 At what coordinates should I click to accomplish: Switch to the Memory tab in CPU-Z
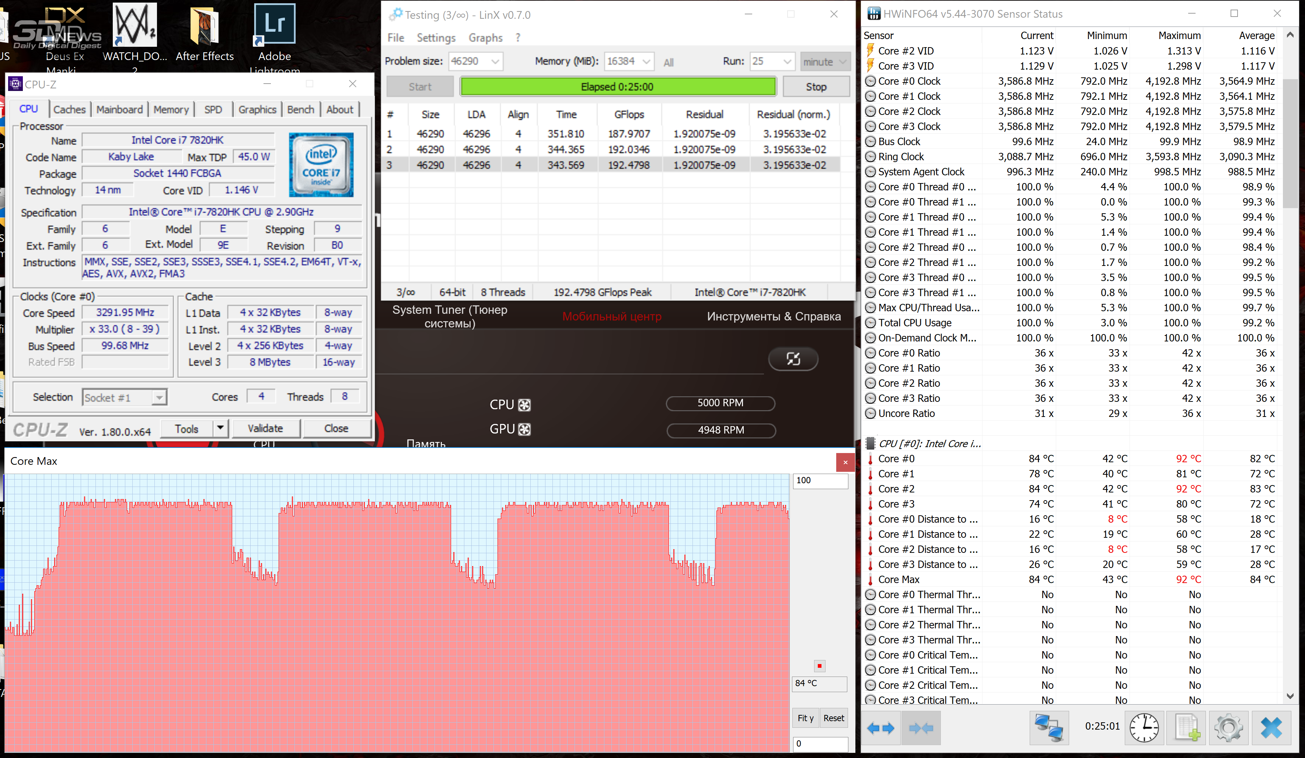click(x=171, y=110)
